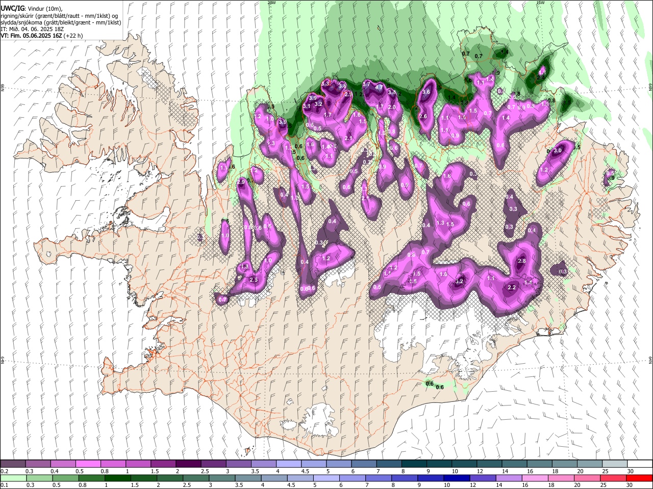The image size is (653, 489).
Task: Click the '(+22 h)' forecast offset text
Action: click(73, 36)
